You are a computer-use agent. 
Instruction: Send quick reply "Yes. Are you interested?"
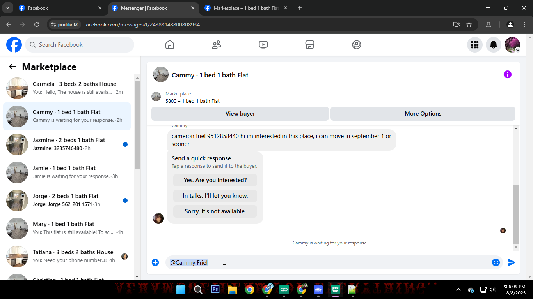pos(215,180)
